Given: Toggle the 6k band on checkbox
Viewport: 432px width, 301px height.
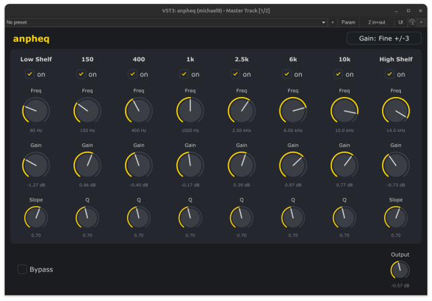Looking at the screenshot, I should coord(287,74).
